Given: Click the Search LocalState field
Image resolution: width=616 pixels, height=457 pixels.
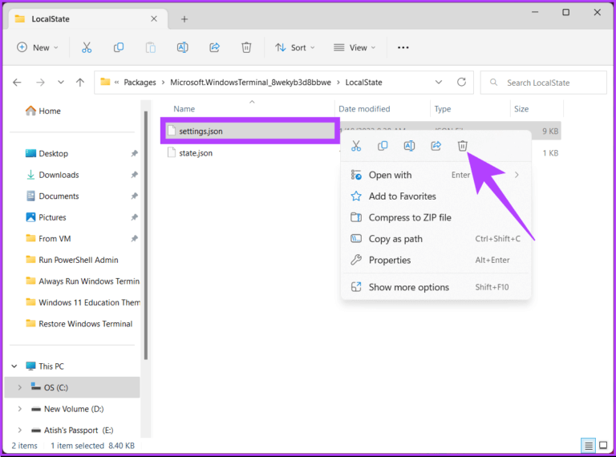Looking at the screenshot, I should pos(543,83).
